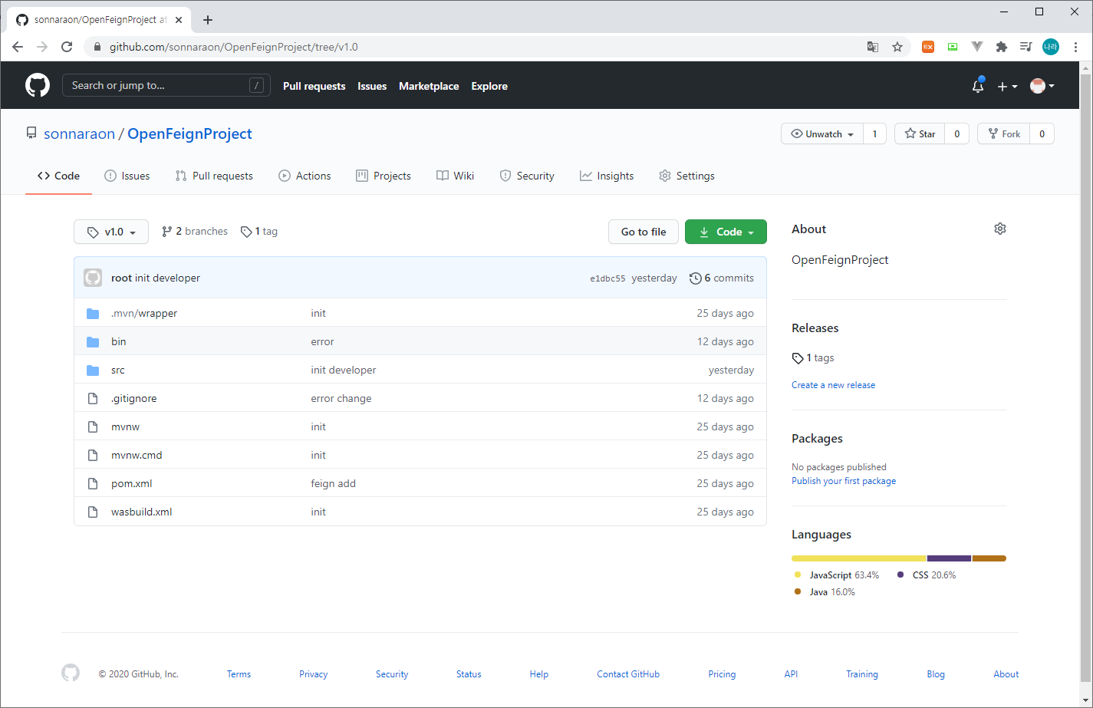Image resolution: width=1093 pixels, height=708 pixels.
Task: Open the media control toolbar icon
Action: pyautogui.click(x=1026, y=47)
